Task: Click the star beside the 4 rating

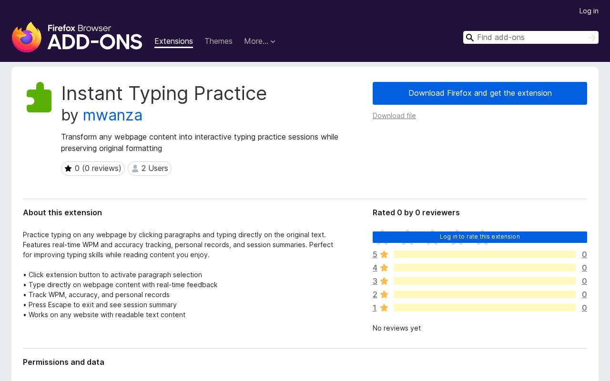Action: [384, 268]
